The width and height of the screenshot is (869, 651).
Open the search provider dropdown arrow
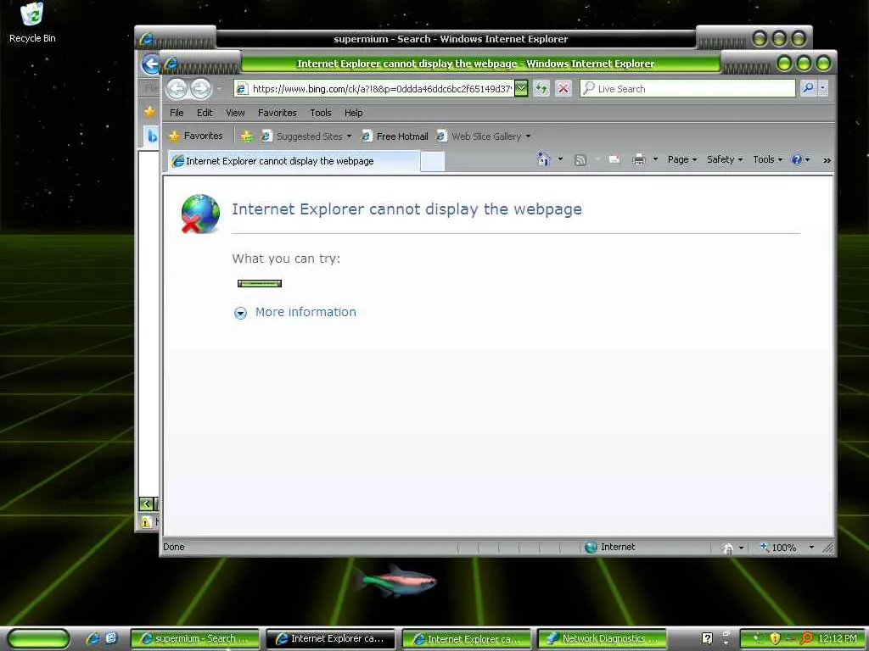(823, 88)
